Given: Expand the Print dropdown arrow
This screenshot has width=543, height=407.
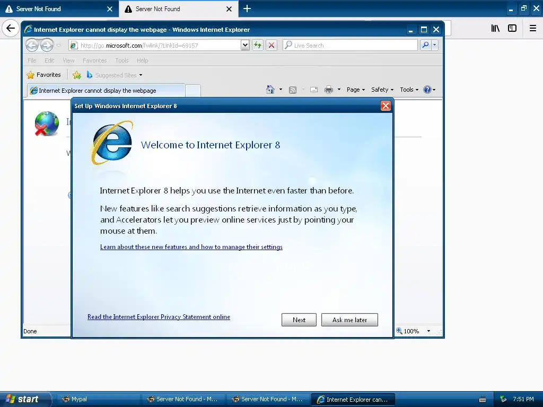Looking at the screenshot, I should pyautogui.click(x=339, y=90).
